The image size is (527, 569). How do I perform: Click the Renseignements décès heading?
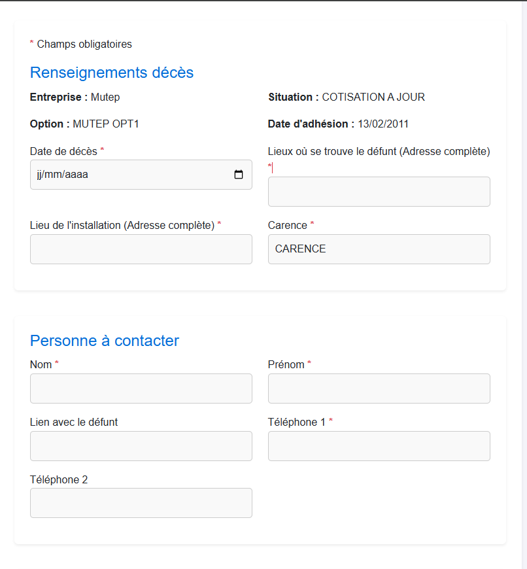click(x=111, y=73)
